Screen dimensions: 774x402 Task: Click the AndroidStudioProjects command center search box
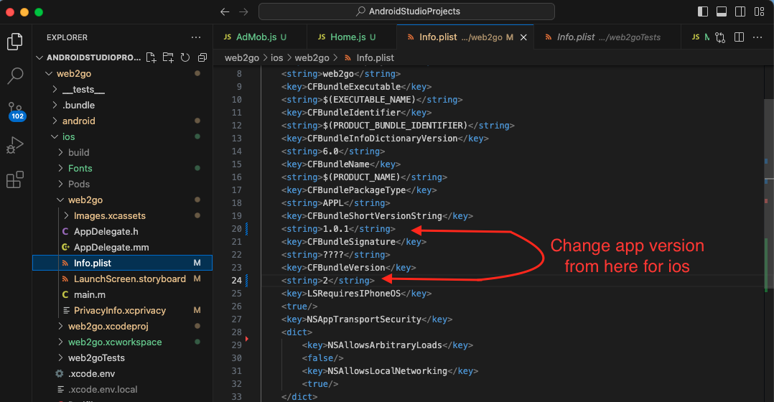(x=406, y=11)
